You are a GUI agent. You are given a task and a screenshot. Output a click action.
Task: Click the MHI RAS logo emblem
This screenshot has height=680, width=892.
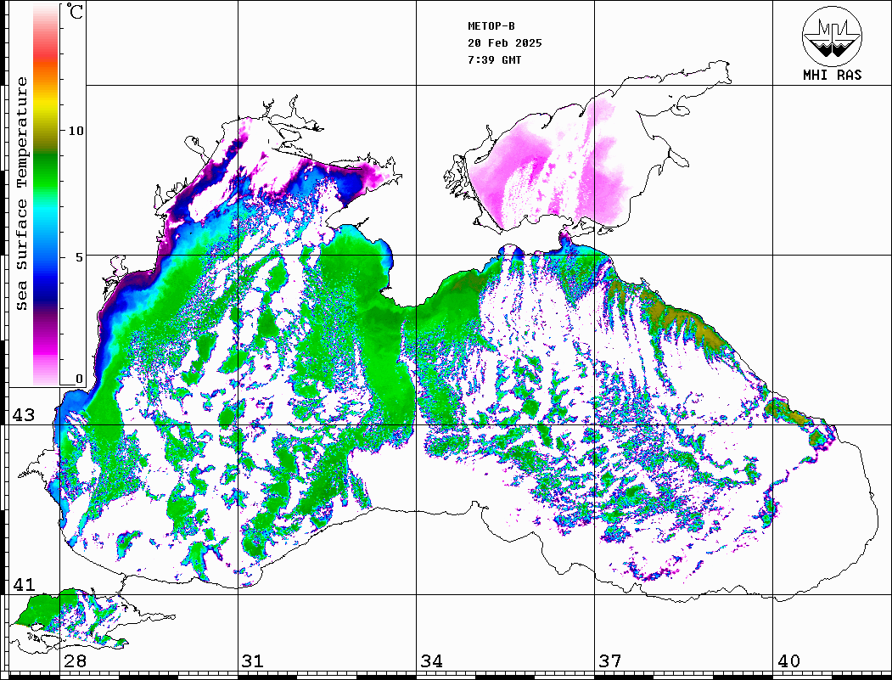(x=833, y=36)
